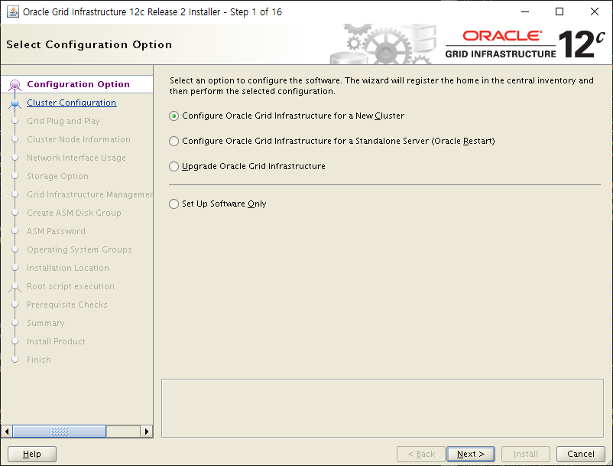
Task: Click the Finish step text
Action: click(x=39, y=360)
